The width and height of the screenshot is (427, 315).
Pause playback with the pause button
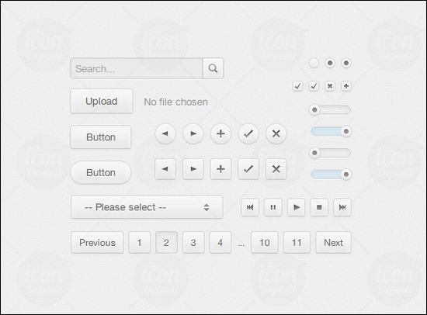click(x=273, y=207)
